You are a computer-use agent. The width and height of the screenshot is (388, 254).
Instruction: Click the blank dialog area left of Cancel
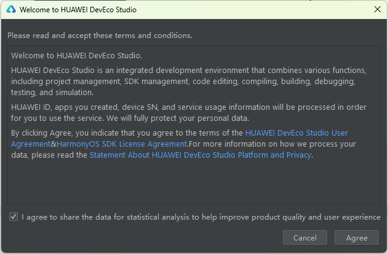pos(141,237)
